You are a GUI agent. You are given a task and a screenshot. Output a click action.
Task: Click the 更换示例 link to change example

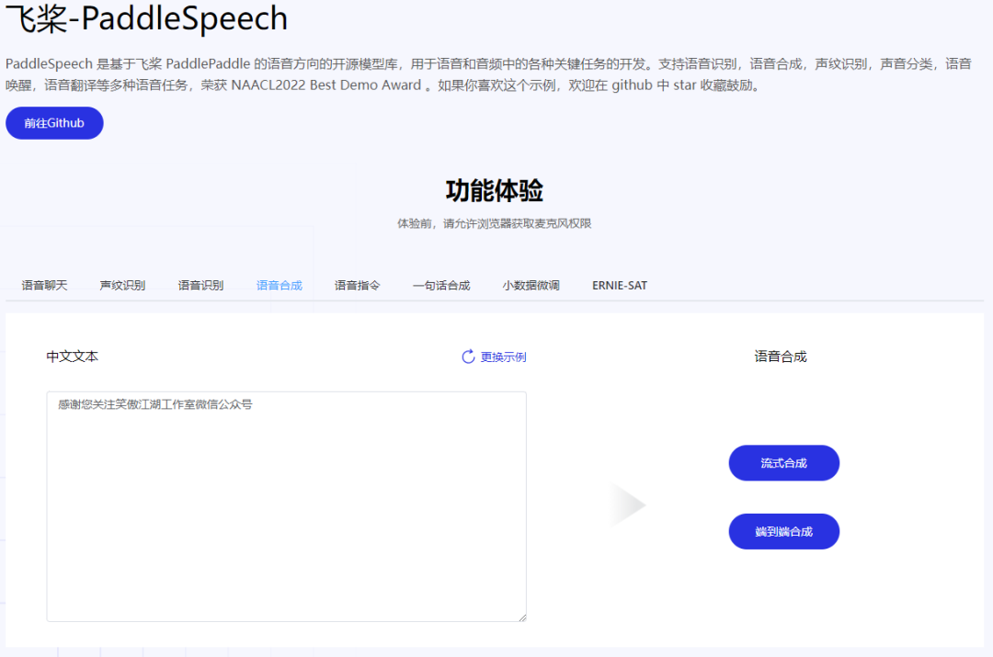coord(502,357)
